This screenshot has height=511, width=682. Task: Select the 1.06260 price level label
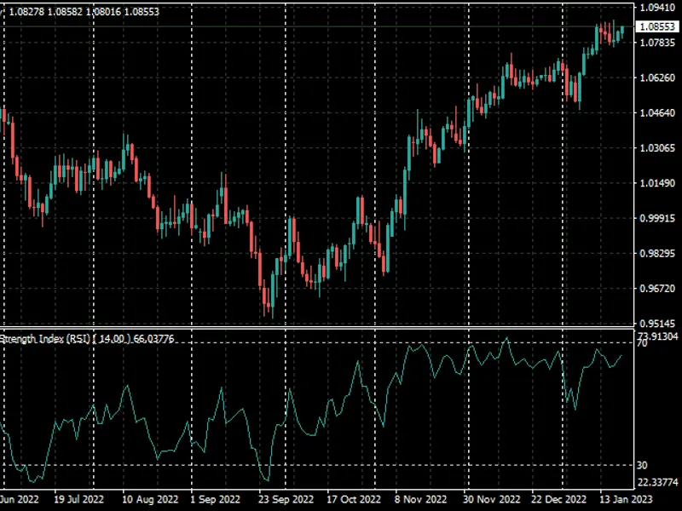[657, 78]
